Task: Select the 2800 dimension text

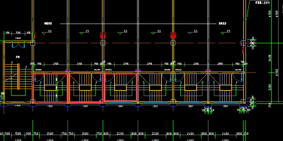Action: click(x=220, y=64)
